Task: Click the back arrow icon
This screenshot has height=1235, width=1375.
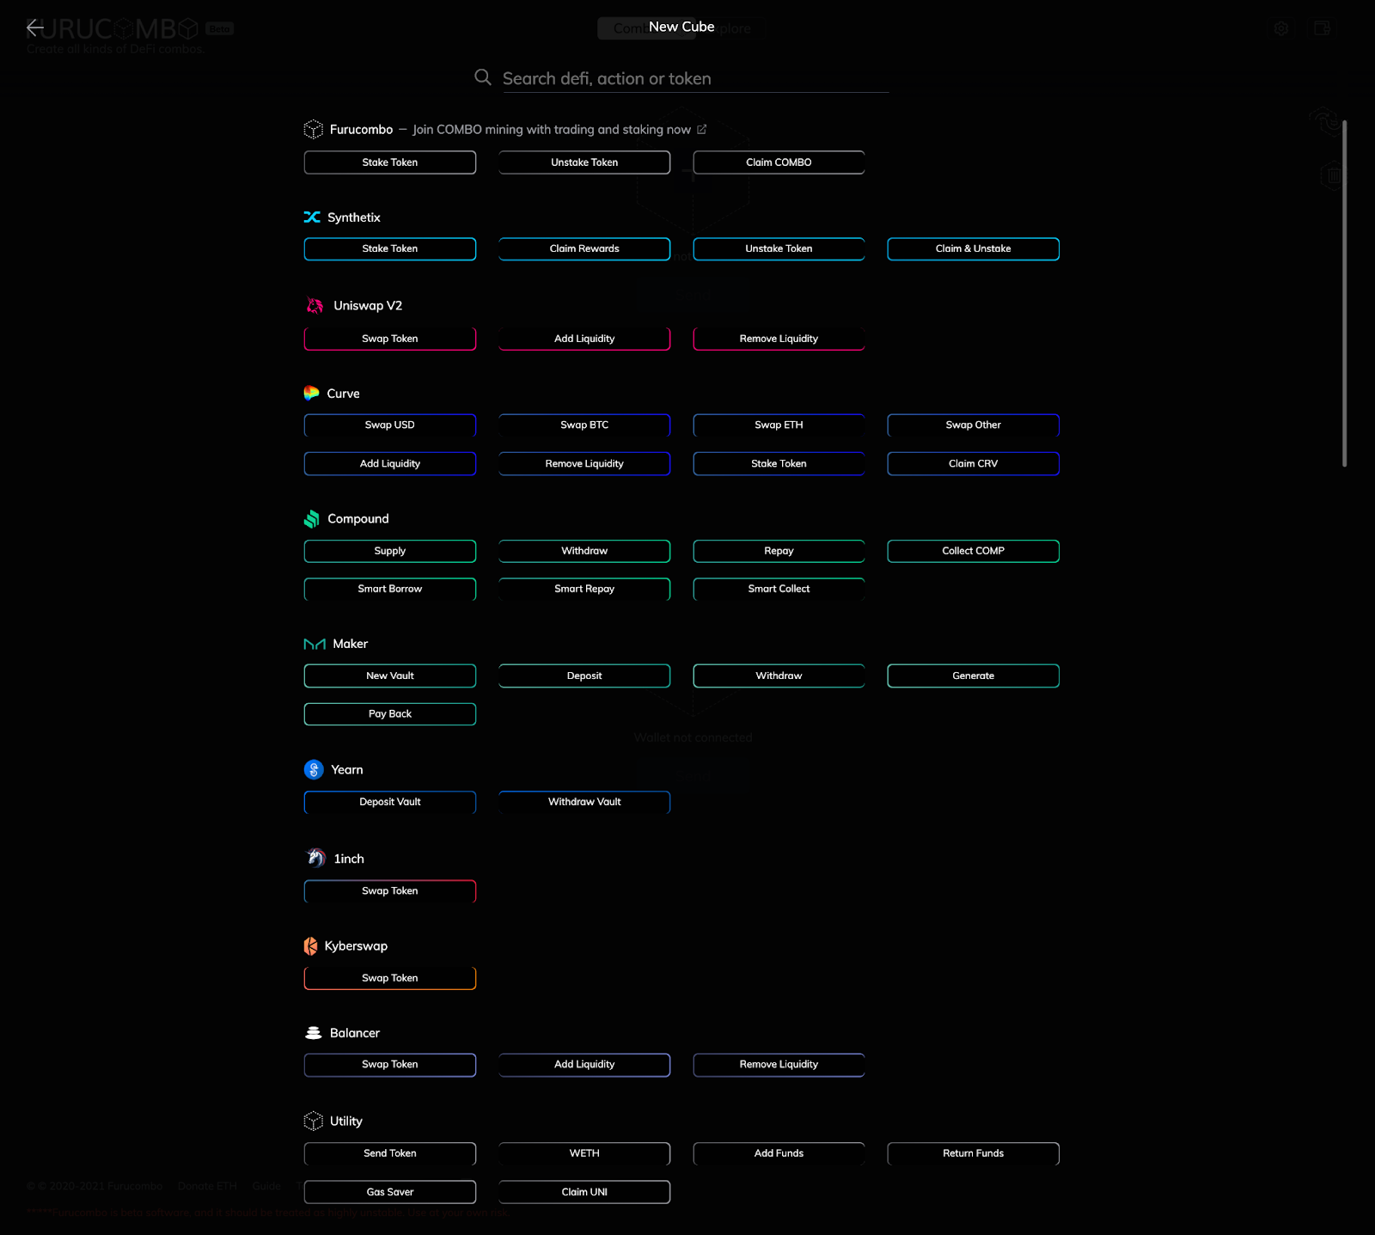Action: [x=35, y=28]
